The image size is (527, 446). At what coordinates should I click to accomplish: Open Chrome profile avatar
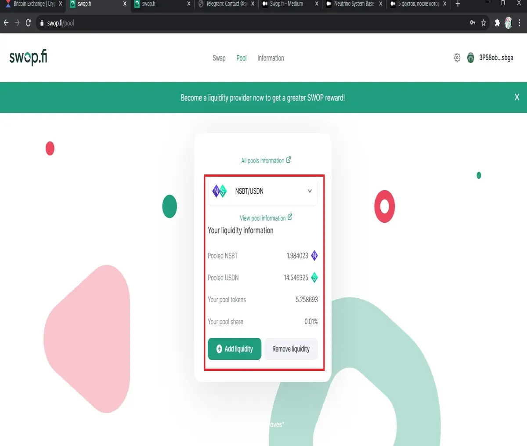pyautogui.click(x=508, y=22)
